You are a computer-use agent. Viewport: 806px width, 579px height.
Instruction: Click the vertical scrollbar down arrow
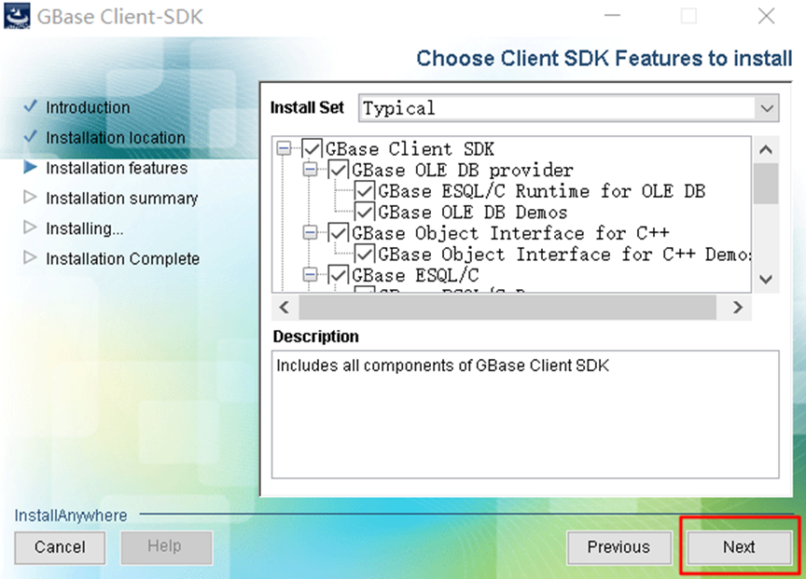766,279
